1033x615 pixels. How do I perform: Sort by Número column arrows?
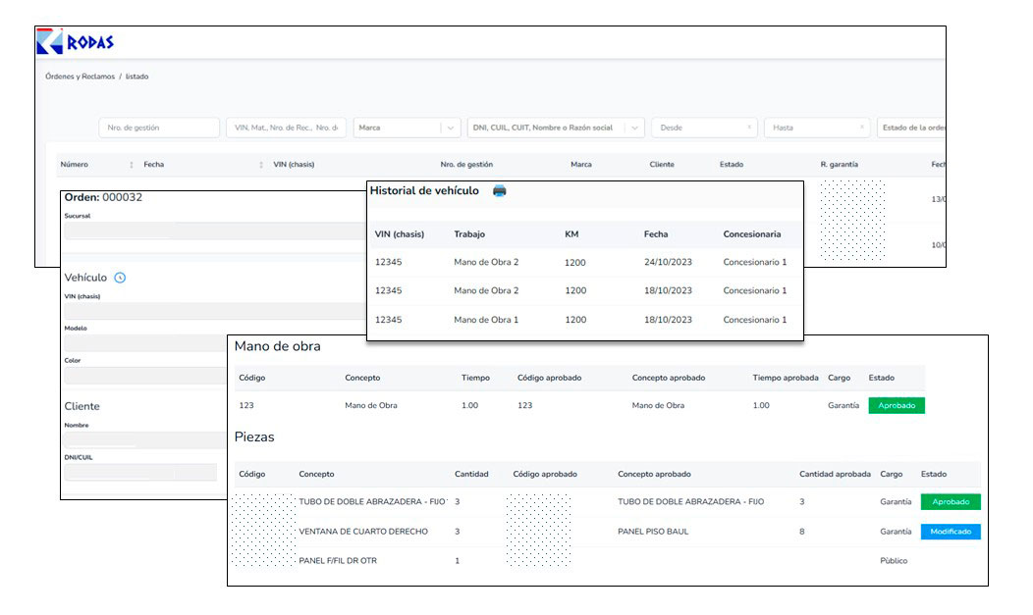click(x=132, y=165)
